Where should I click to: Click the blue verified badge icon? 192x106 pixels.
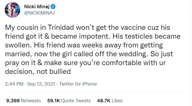(53, 7)
